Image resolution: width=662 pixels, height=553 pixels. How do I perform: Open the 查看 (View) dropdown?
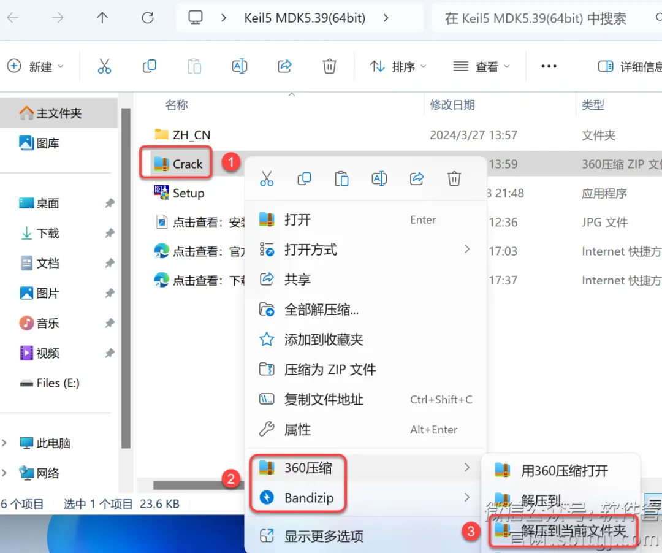click(x=481, y=66)
